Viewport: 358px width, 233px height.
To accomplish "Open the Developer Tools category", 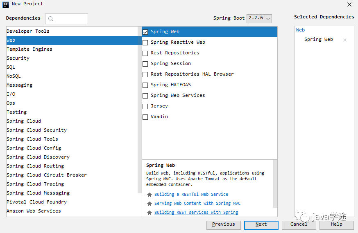I will 28,31.
